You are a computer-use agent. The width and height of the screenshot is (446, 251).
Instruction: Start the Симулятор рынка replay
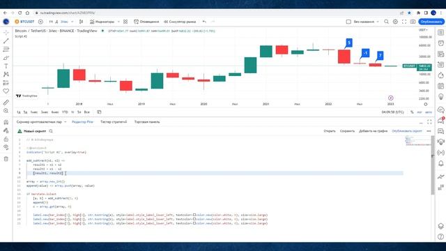click(x=180, y=22)
